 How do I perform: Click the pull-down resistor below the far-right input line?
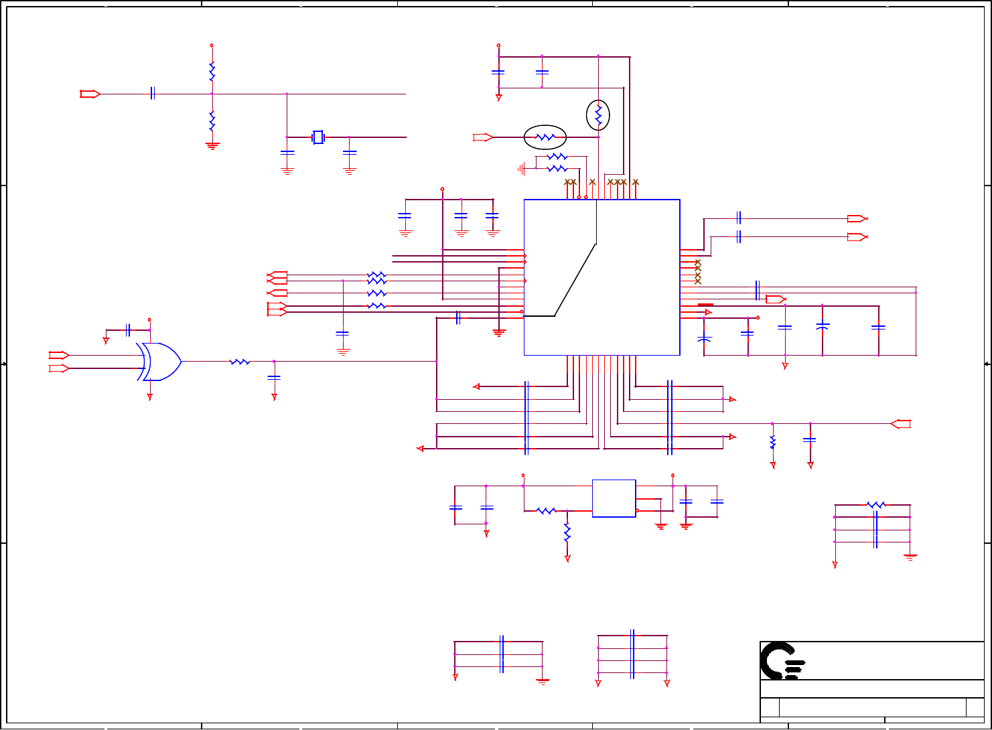[772, 443]
